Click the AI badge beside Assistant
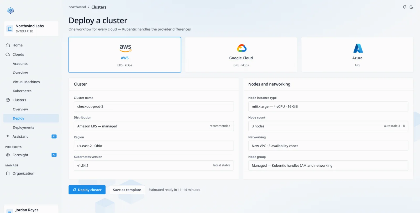The height and width of the screenshot is (213, 420). coord(54,136)
